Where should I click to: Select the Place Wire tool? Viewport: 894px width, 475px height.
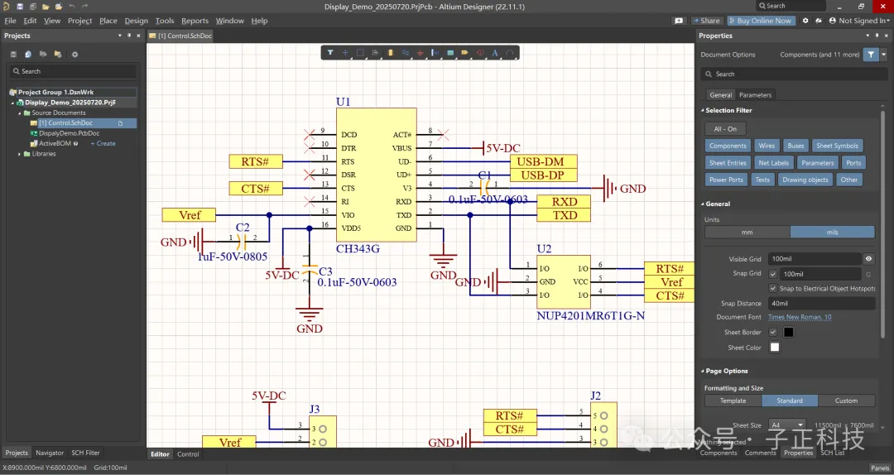point(406,53)
